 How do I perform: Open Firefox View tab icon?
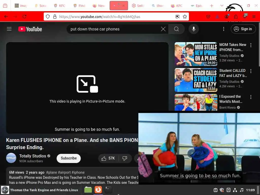click(5, 6)
